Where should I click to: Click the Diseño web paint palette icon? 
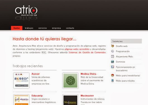[113, 46]
